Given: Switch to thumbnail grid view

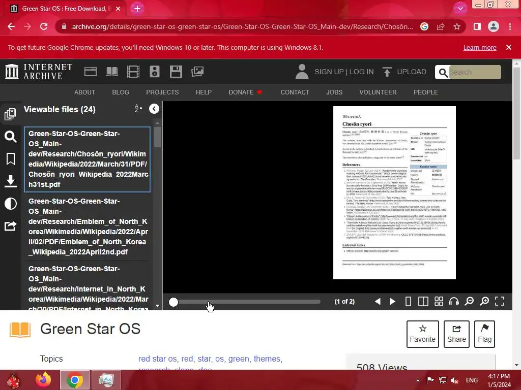Looking at the screenshot, I should coord(439,302).
